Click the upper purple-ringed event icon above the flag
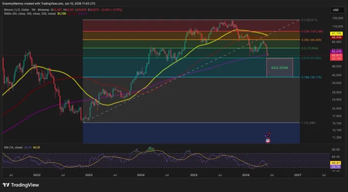The height and width of the screenshot is (192, 348). pos(268,135)
